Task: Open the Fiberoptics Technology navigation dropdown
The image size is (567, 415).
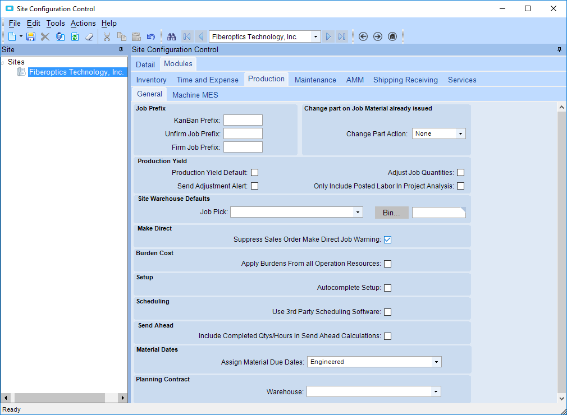Action: pos(315,36)
